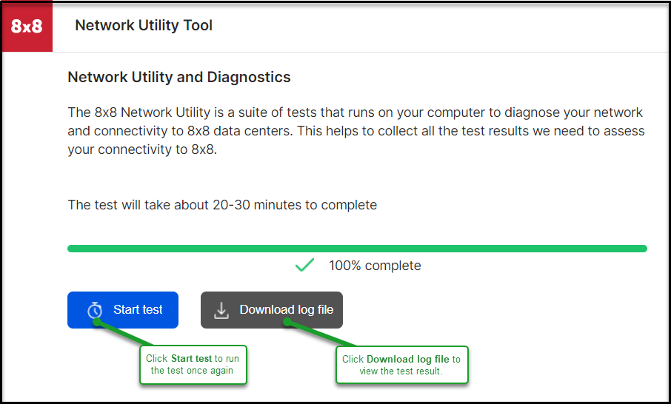Click the 'Network Utility Tool' title

[144, 25]
